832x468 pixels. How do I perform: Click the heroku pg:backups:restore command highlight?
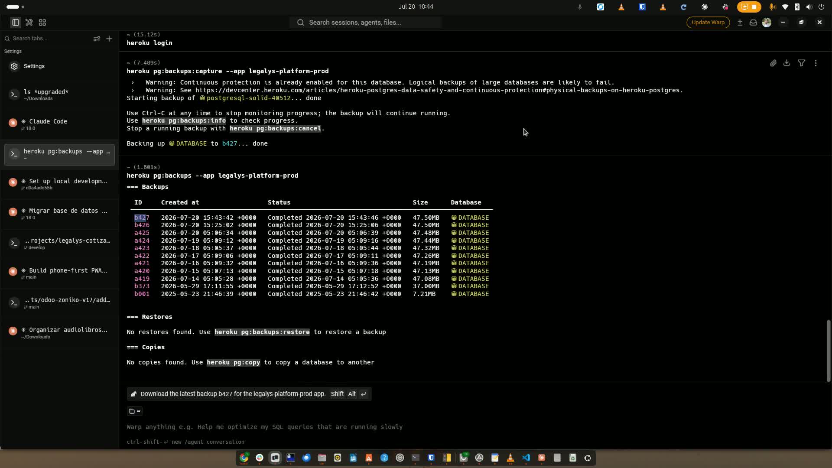(x=262, y=332)
